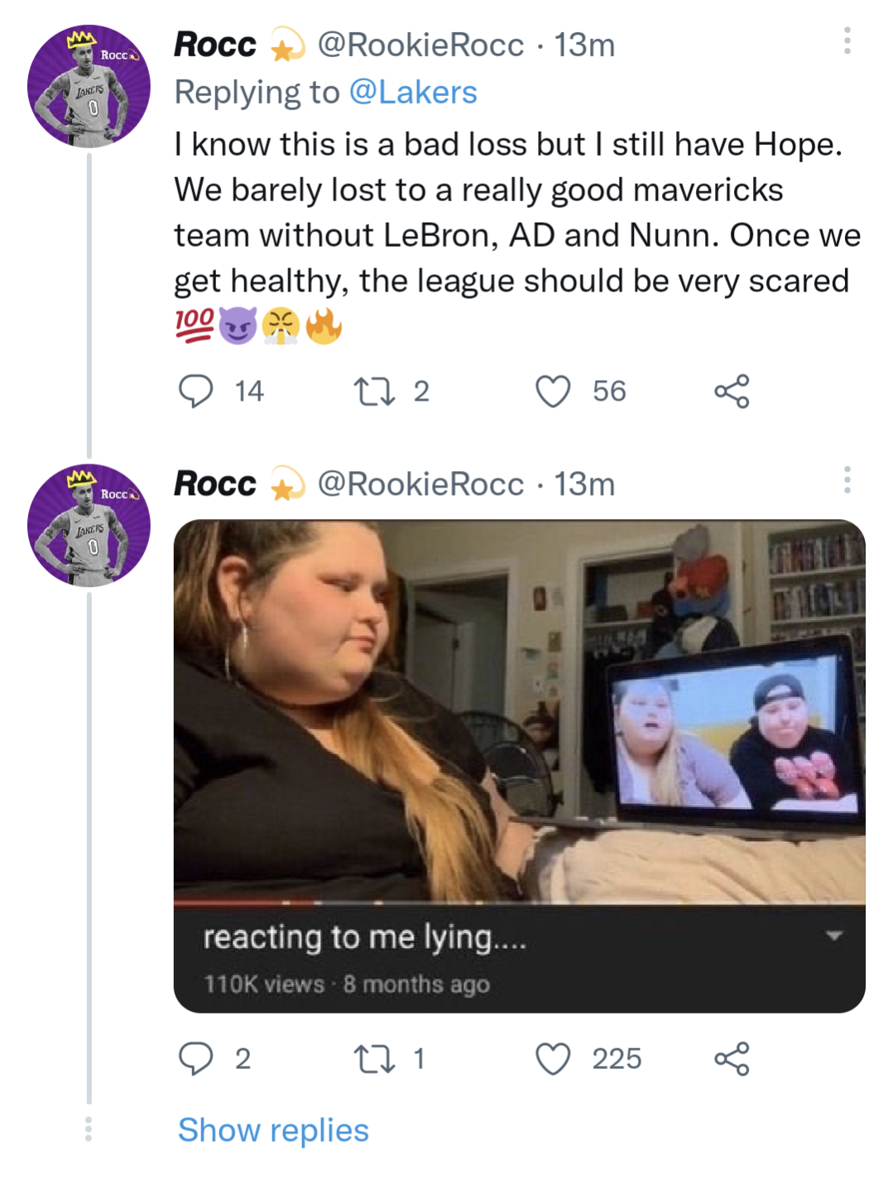Image resolution: width=893 pixels, height=1179 pixels.
Task: Like the second tweet with 225 likes
Action: point(553,1058)
